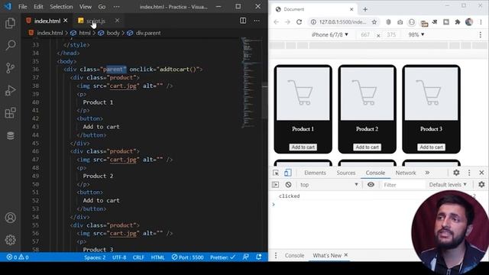Click the console Filter input field
The image size is (489, 275).
click(x=403, y=185)
